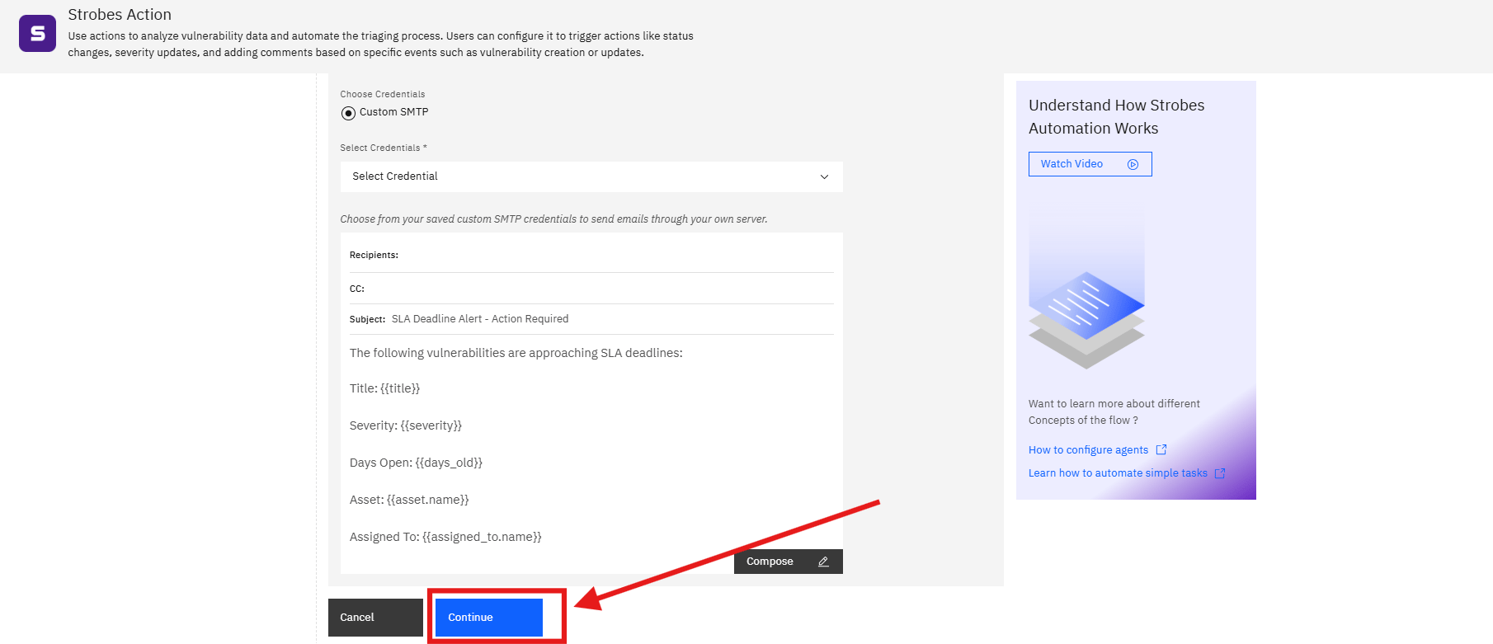Open external link icon beside automate simple tasks
This screenshot has height=644, width=1493.
coord(1220,473)
